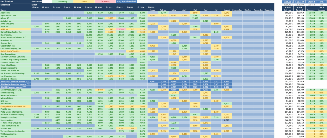Expand the 2018 year group
This screenshot has width=327, height=138.
[75, 7]
